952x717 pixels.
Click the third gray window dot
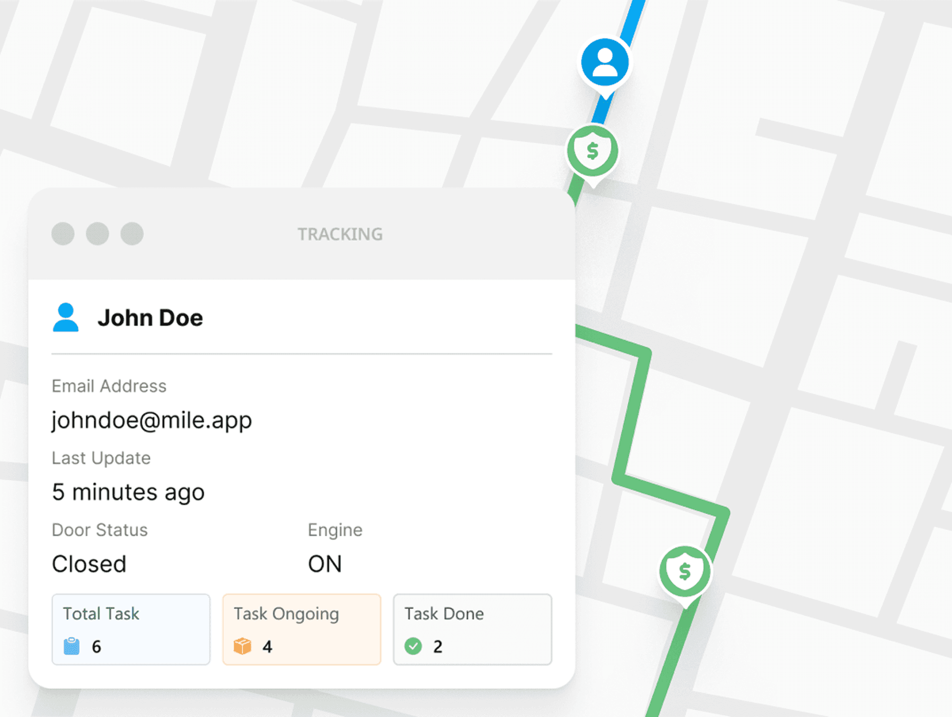pyautogui.click(x=132, y=234)
